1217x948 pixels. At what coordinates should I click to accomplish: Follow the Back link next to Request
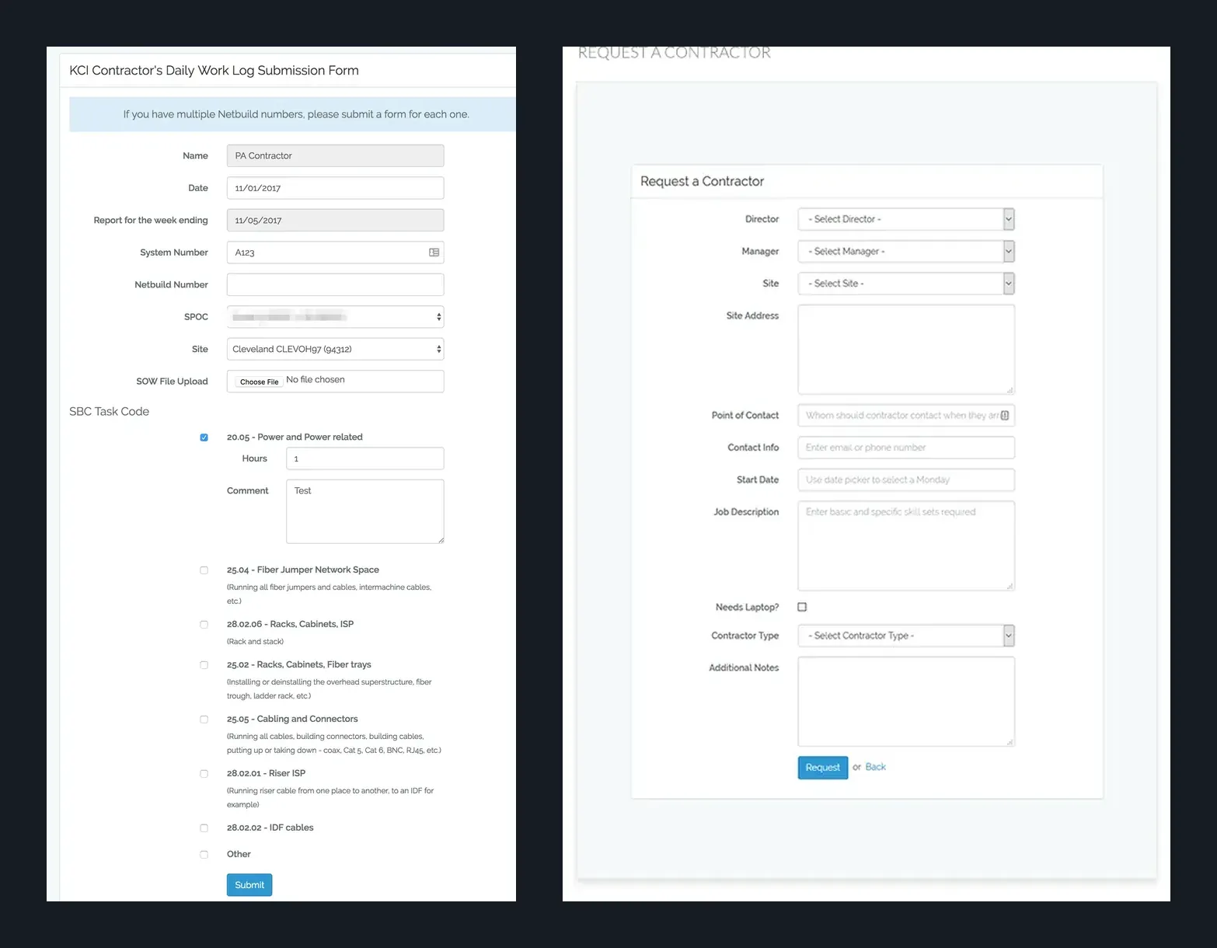click(x=876, y=767)
